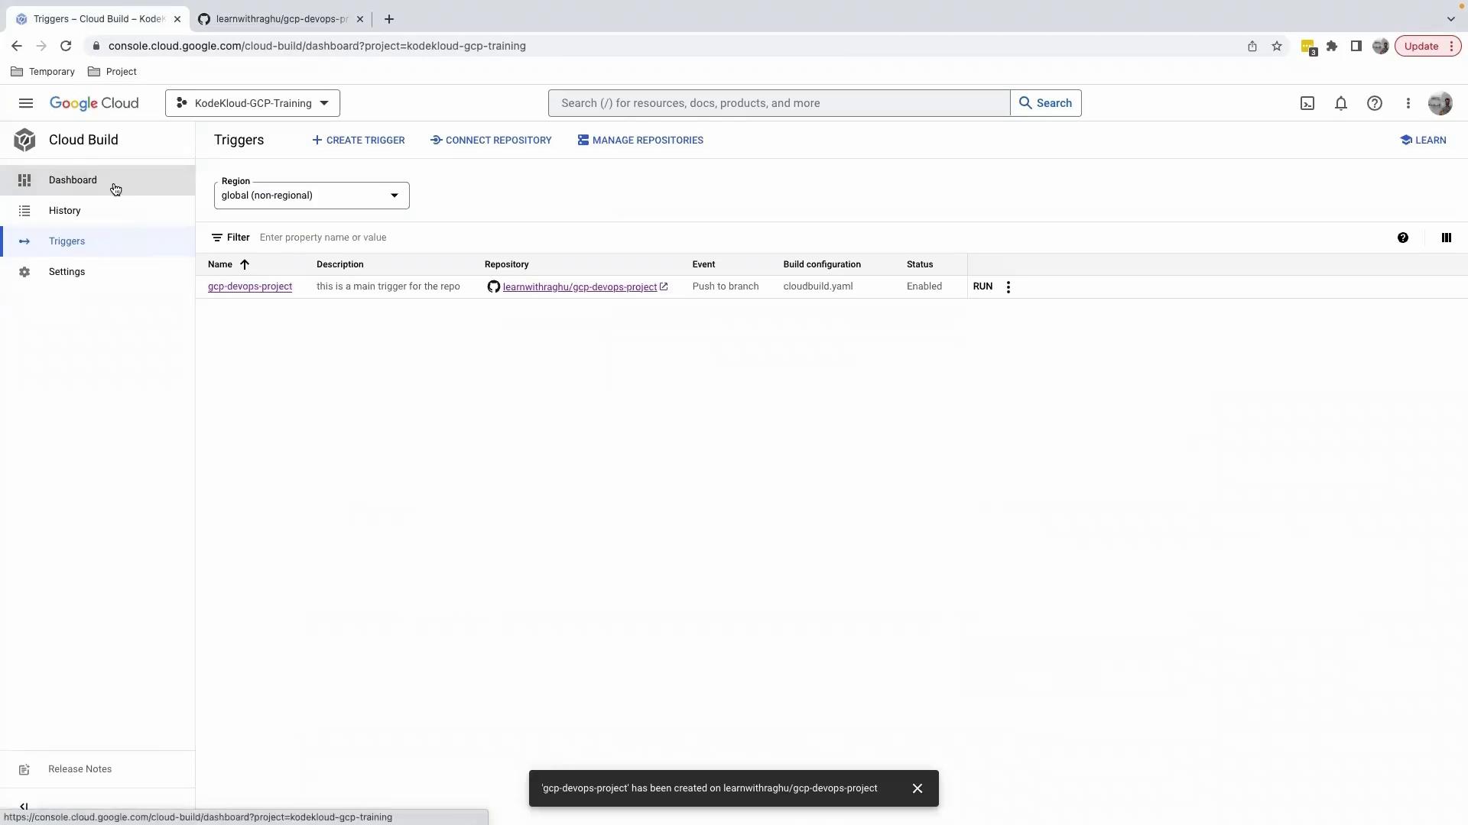This screenshot has height=825, width=1468.
Task: Go to History in sidebar
Action: [64, 211]
